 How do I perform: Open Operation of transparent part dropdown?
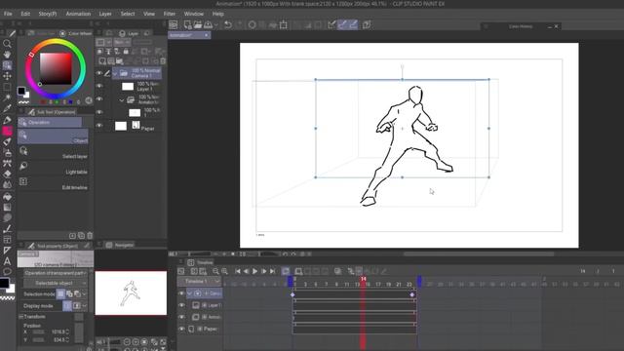coord(55,273)
